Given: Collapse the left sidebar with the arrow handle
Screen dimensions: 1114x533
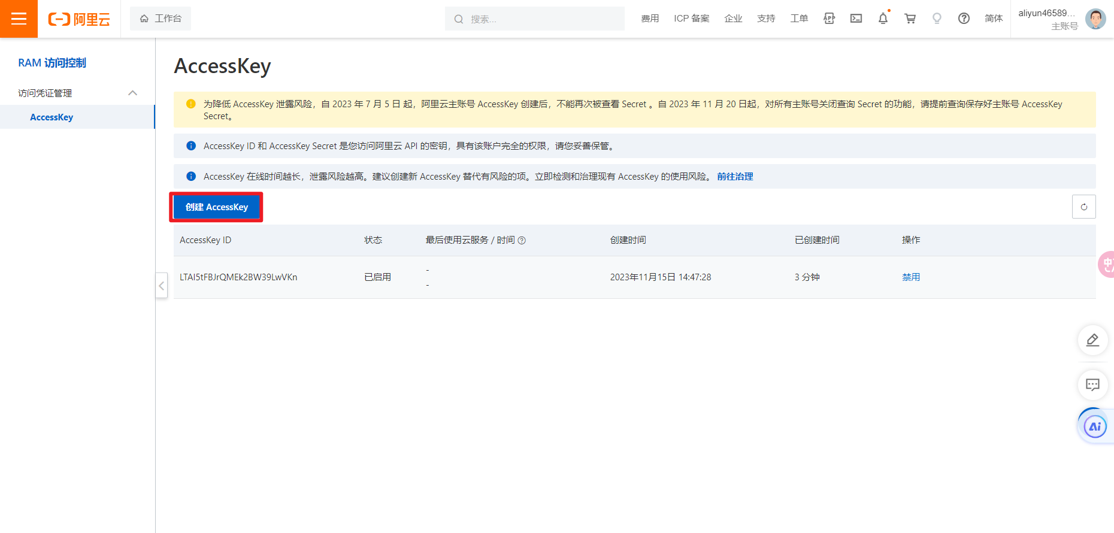Looking at the screenshot, I should (x=161, y=286).
